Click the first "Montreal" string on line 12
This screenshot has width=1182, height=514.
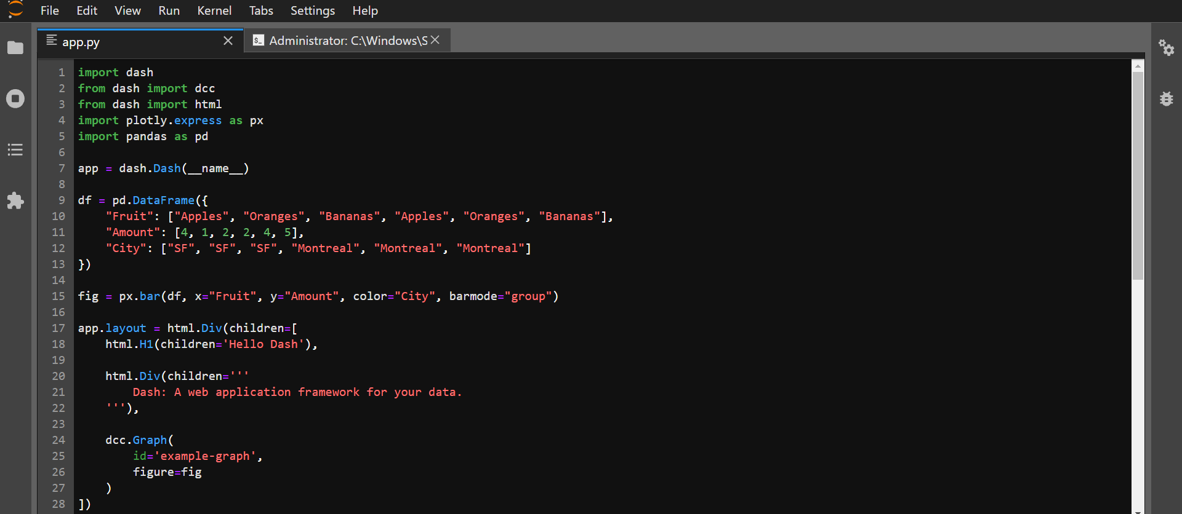coord(326,248)
